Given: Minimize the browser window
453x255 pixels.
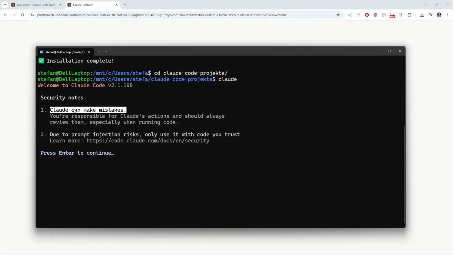Looking at the screenshot, I should tap(426, 5).
